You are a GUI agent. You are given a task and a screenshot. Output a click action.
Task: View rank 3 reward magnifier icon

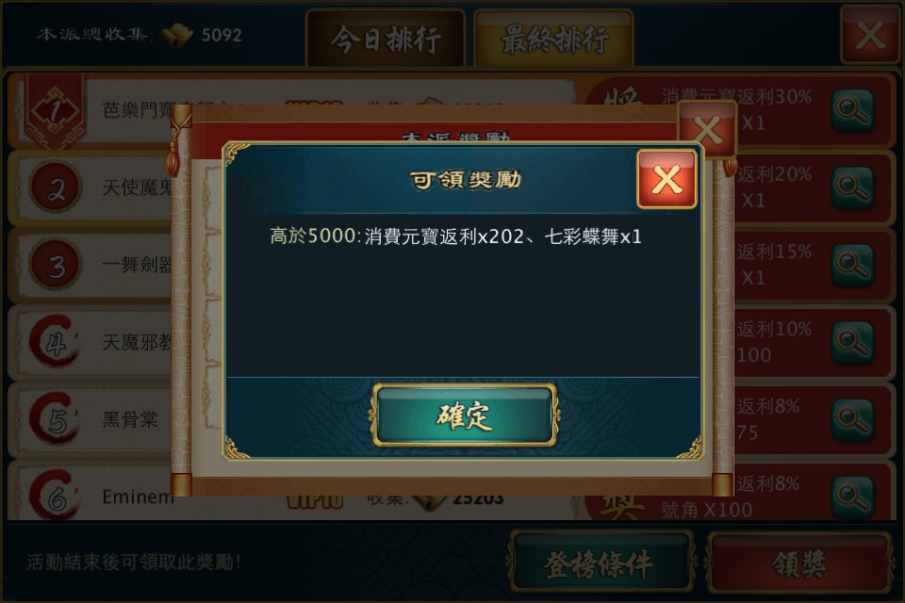click(x=852, y=265)
